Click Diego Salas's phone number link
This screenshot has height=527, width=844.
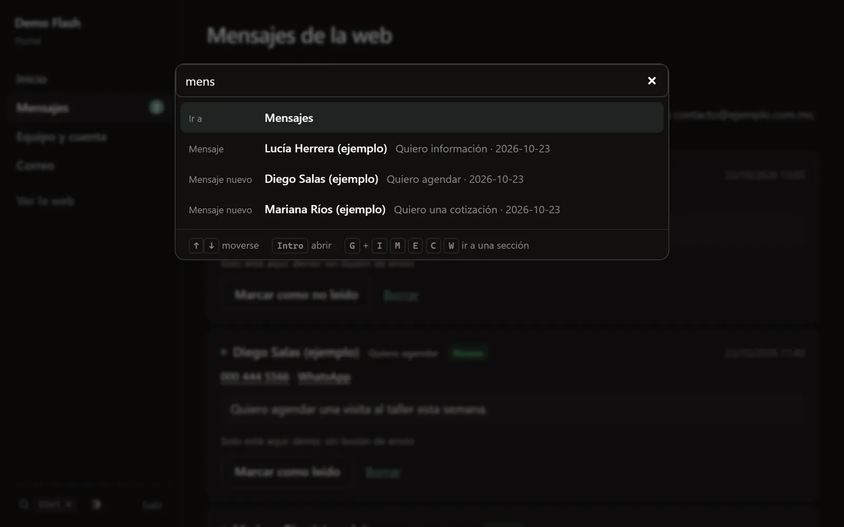click(255, 377)
